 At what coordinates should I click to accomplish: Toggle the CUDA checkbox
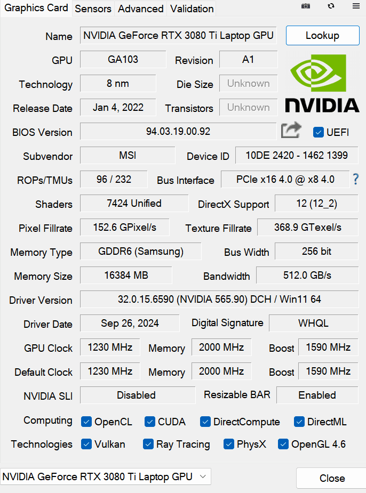(150, 422)
